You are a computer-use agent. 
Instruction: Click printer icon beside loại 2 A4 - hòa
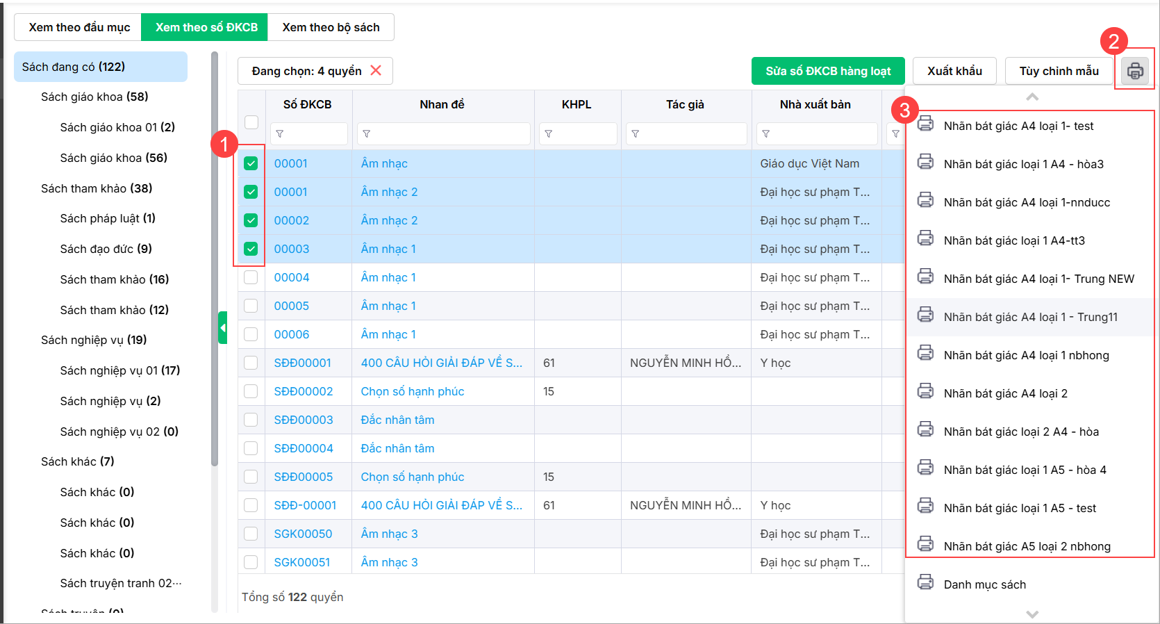tap(926, 429)
